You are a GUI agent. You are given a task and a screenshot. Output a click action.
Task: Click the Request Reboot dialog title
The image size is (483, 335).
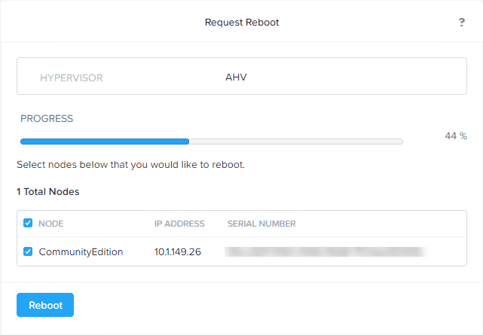coord(242,23)
